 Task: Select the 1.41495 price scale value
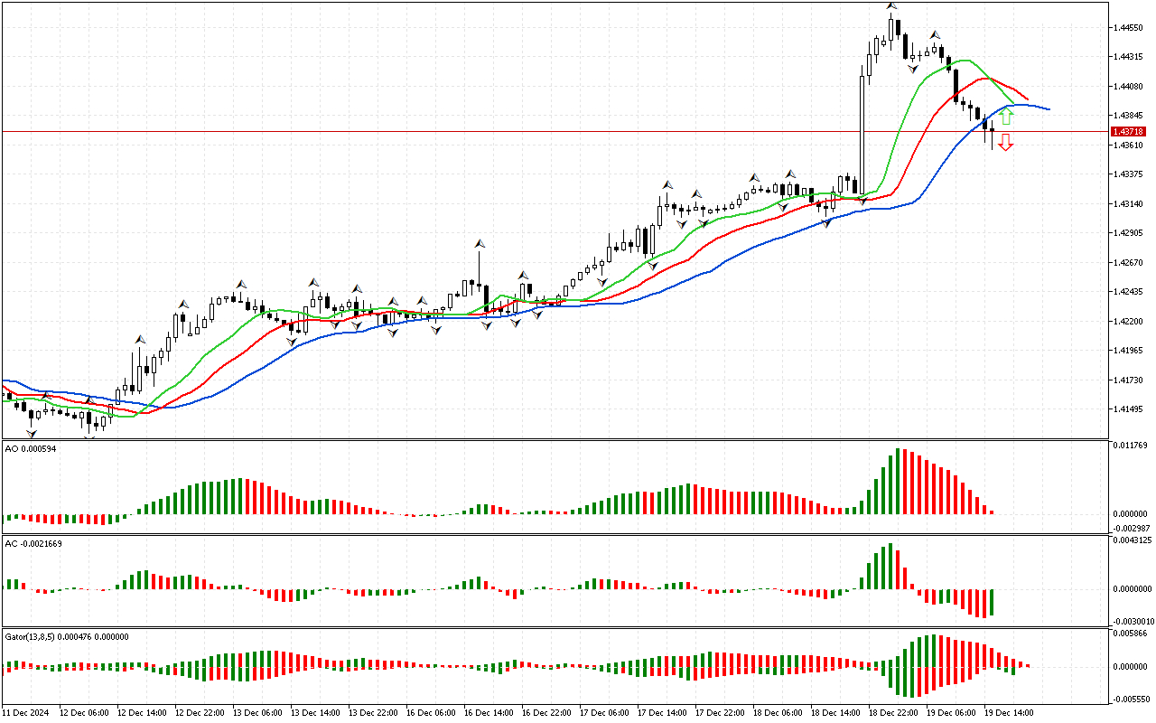pyautogui.click(x=1130, y=409)
